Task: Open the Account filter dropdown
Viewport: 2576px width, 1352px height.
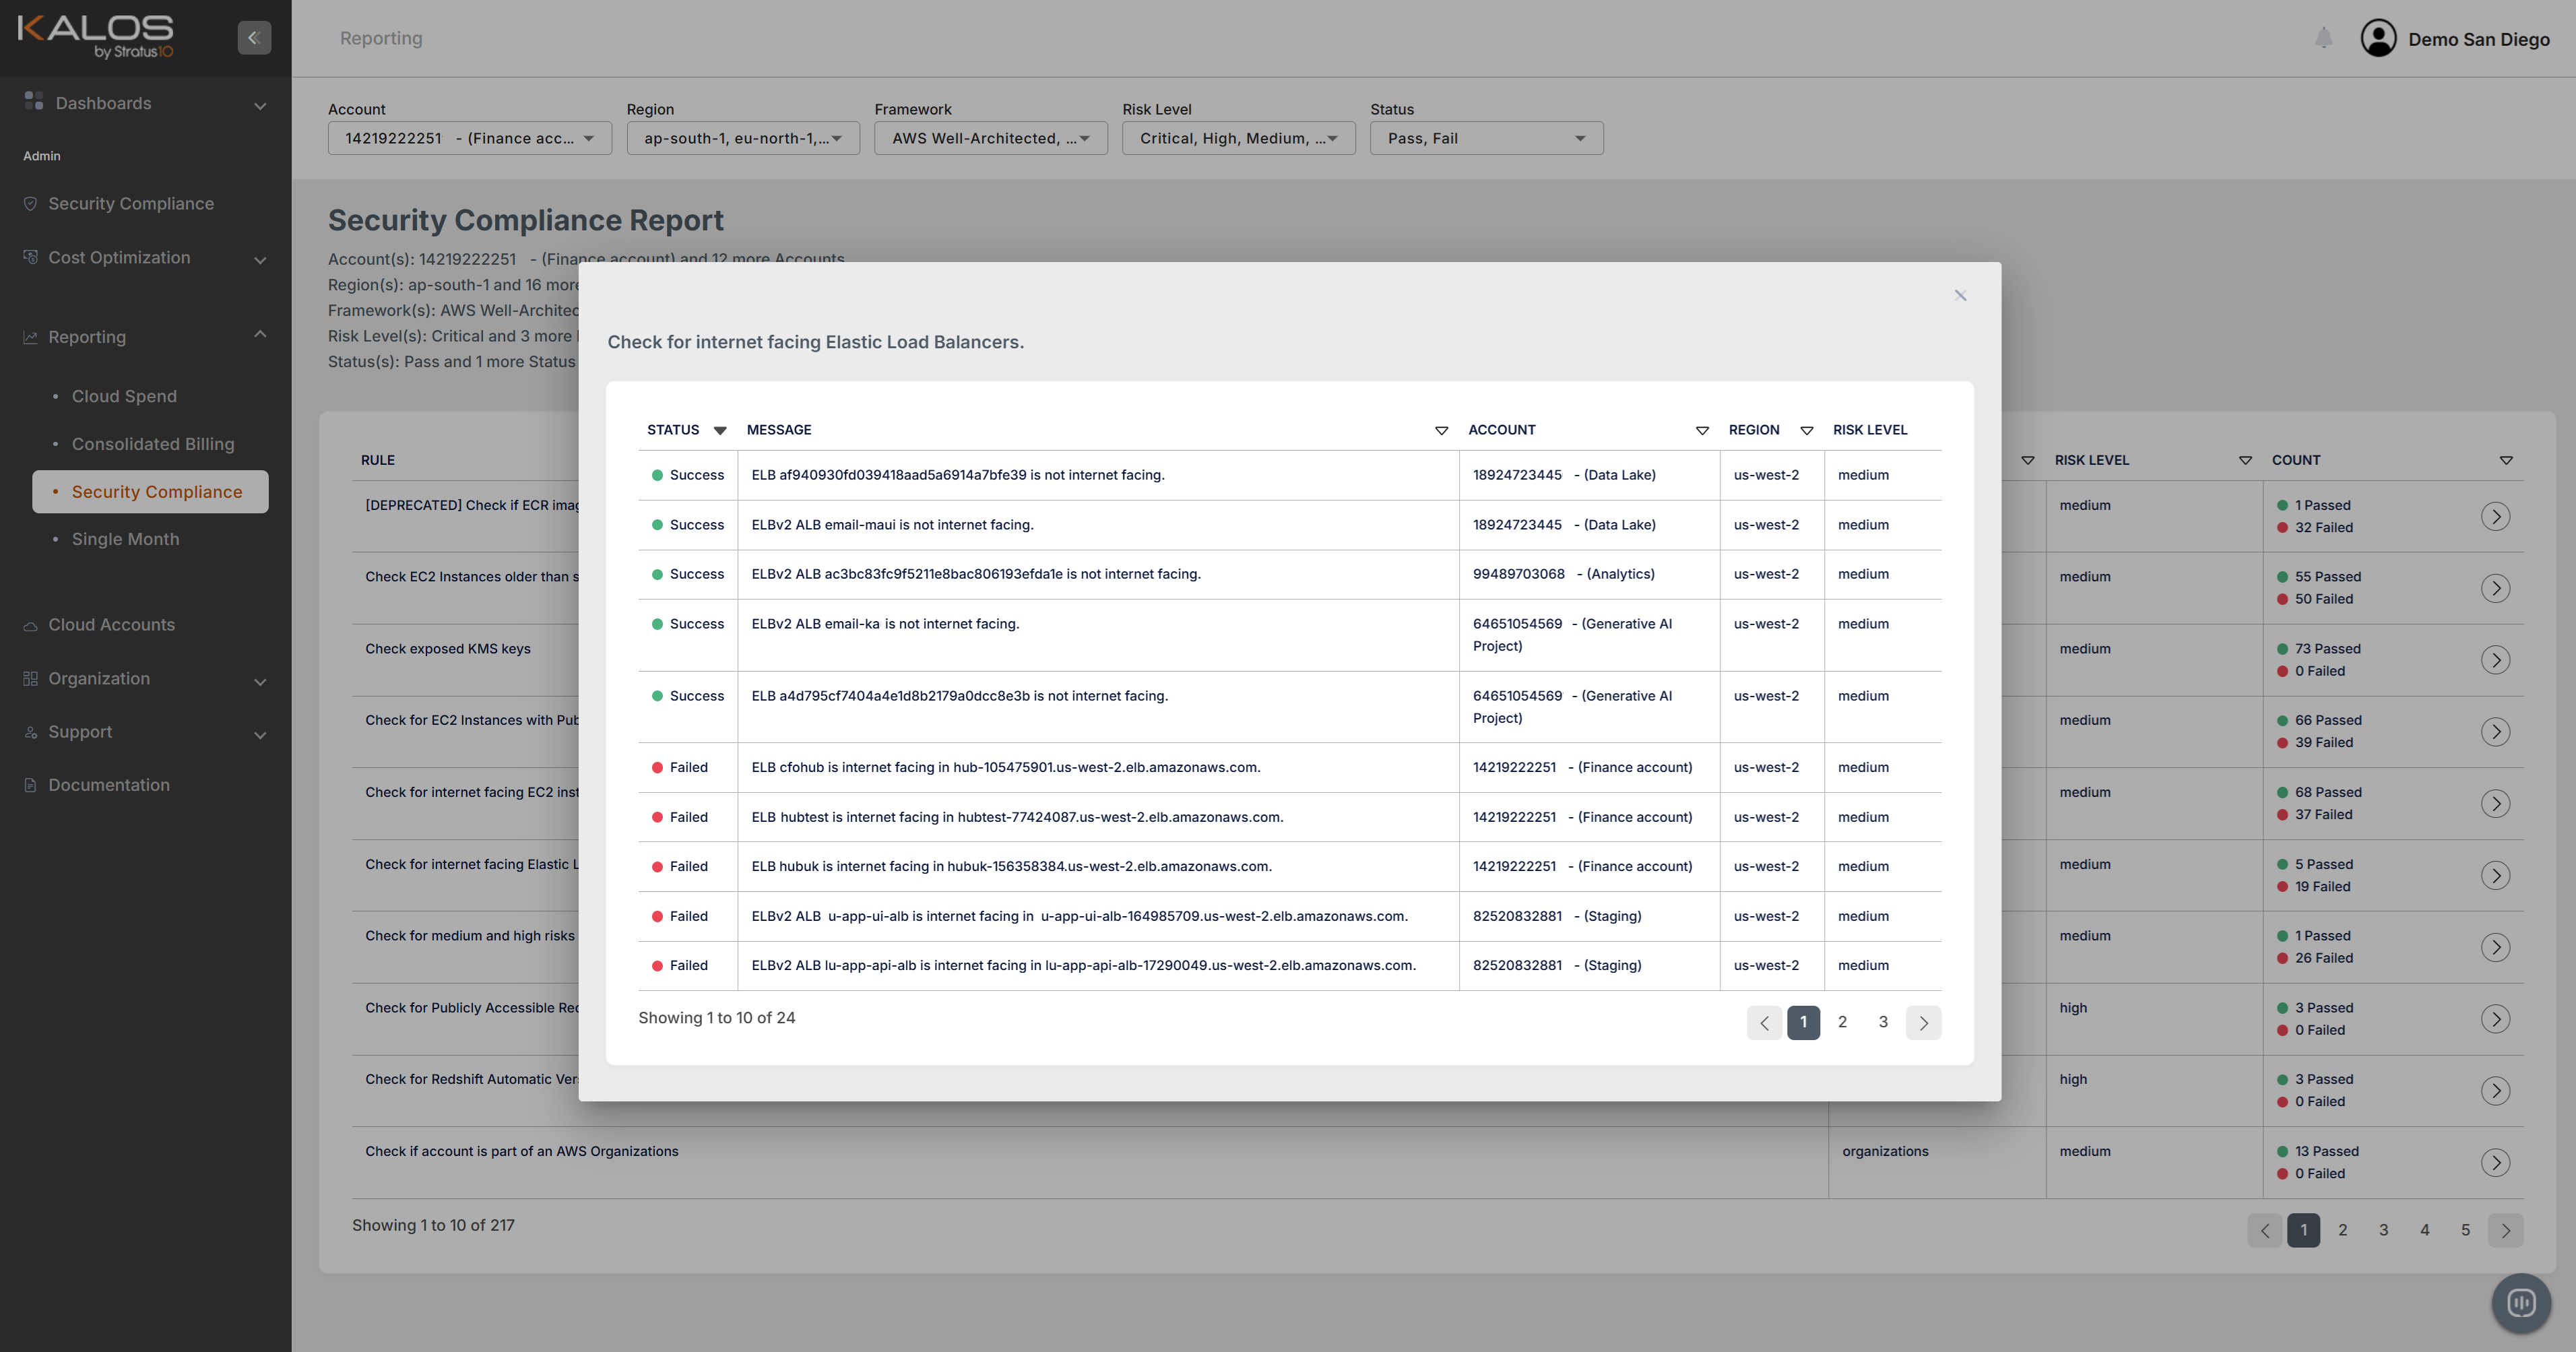Action: (469, 138)
